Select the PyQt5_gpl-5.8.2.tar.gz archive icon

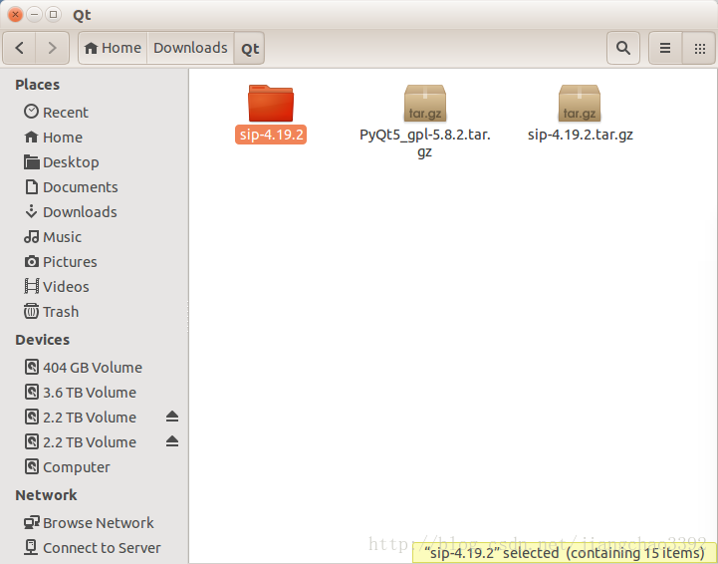425,103
